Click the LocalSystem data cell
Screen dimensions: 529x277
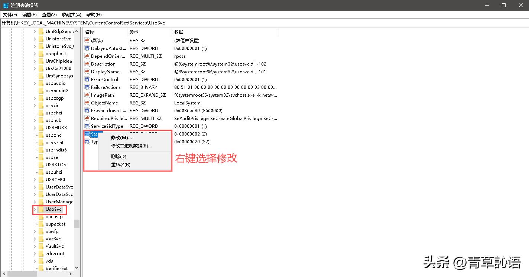click(187, 103)
